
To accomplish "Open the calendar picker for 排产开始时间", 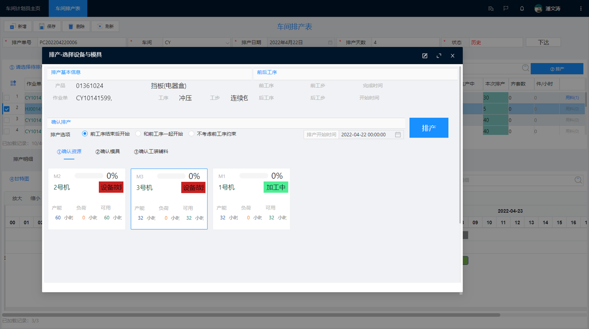I will tap(398, 135).
